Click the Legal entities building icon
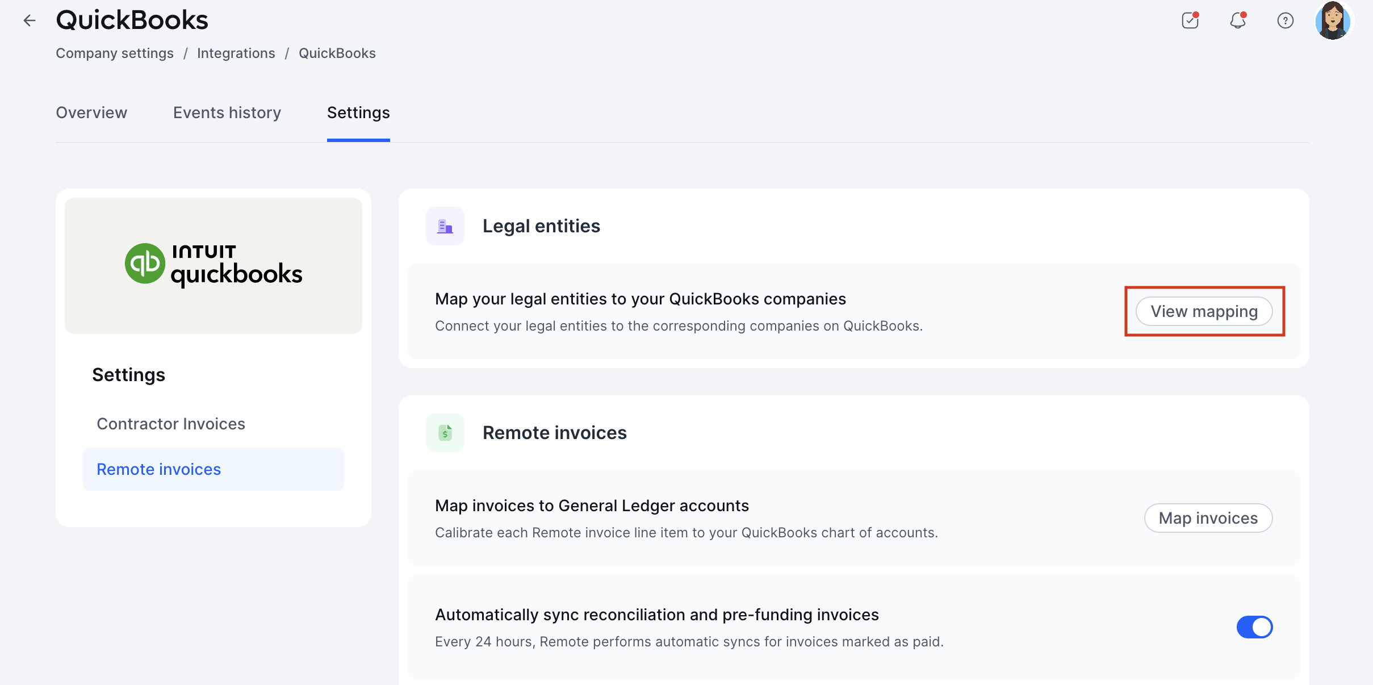Image resolution: width=1373 pixels, height=685 pixels. coord(445,226)
